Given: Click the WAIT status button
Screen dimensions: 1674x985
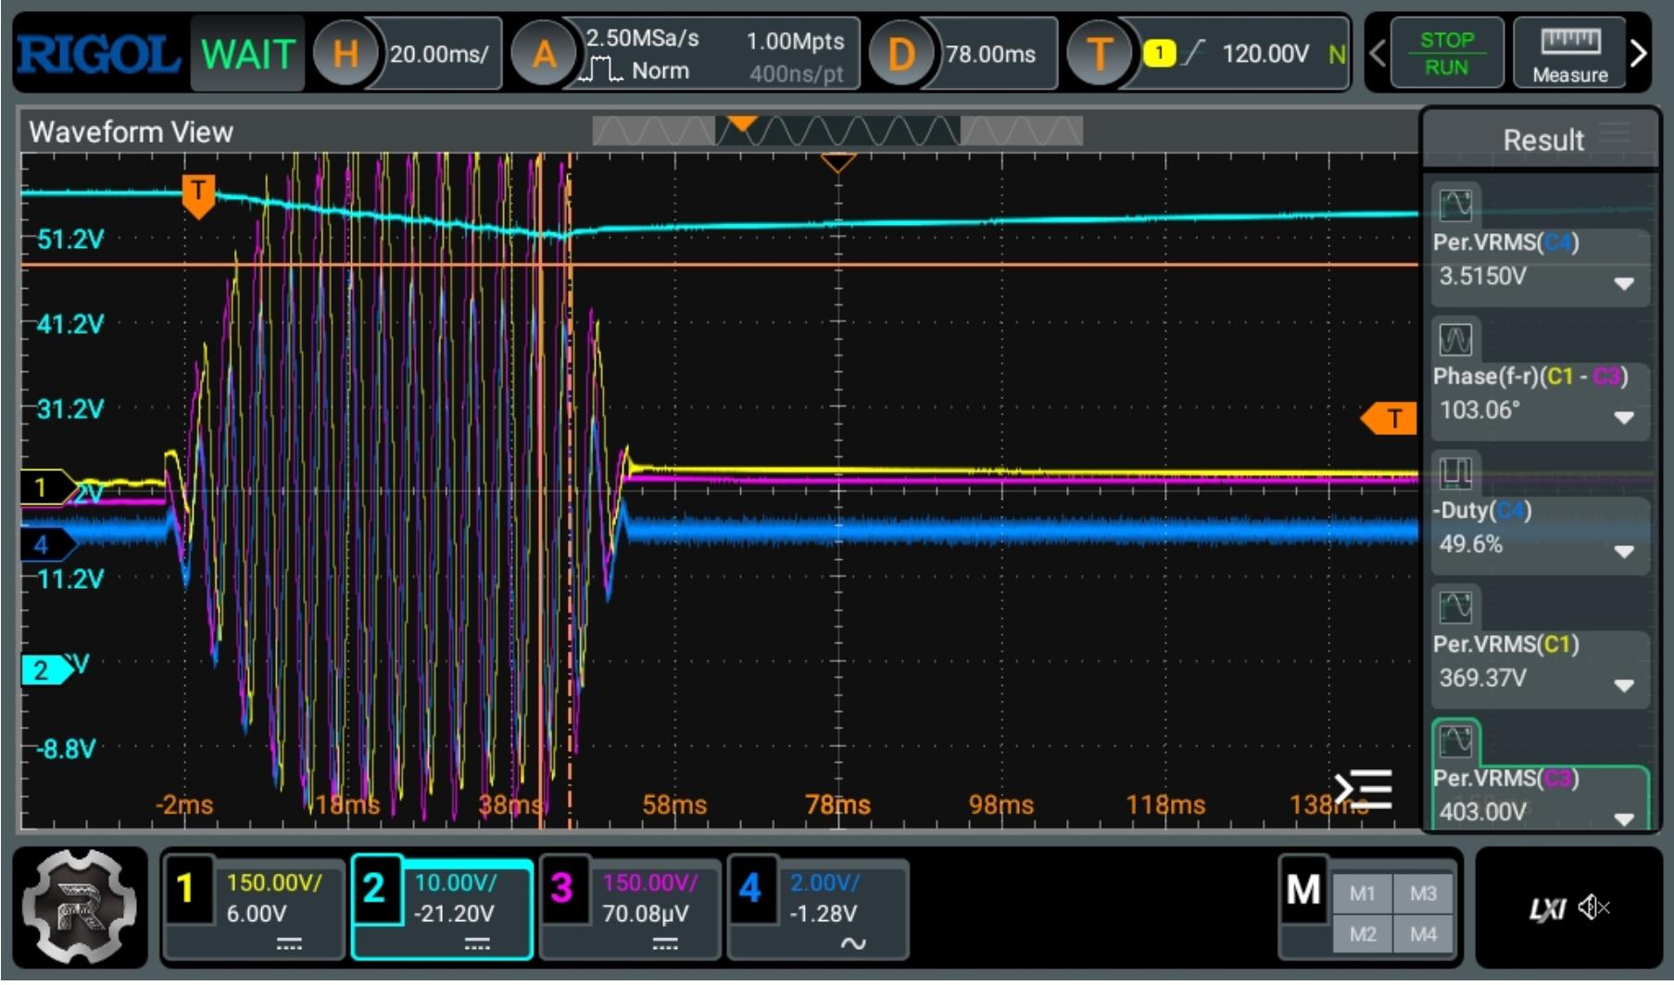Looking at the screenshot, I should (247, 55).
